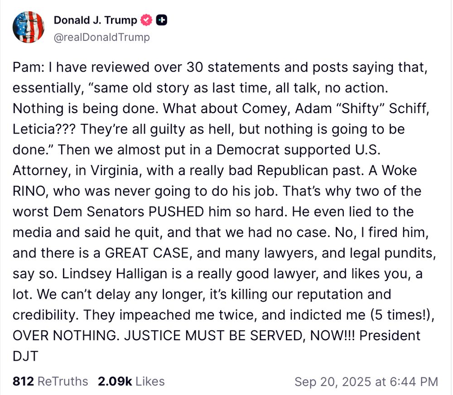Click JUSTICE MUST BE SERVED text

tap(214, 336)
